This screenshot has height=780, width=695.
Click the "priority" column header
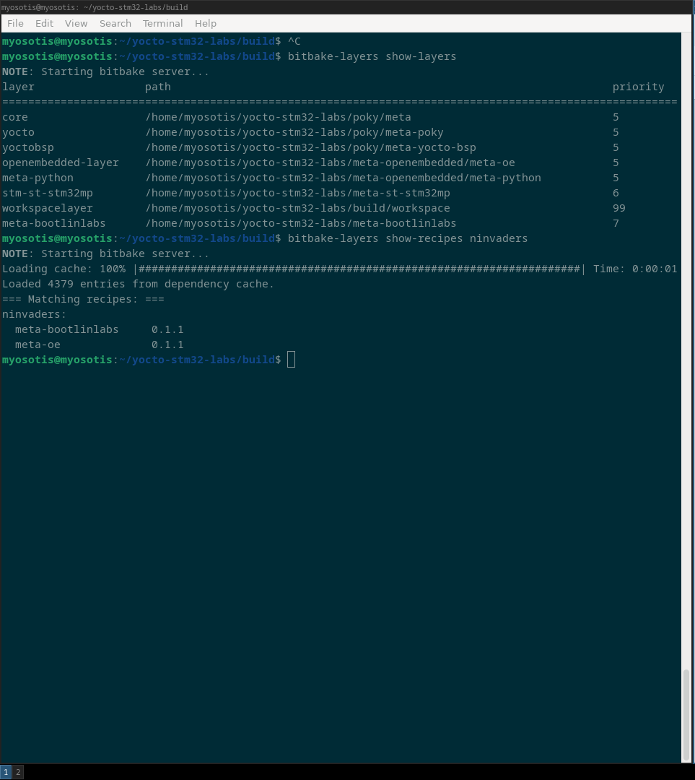point(638,87)
